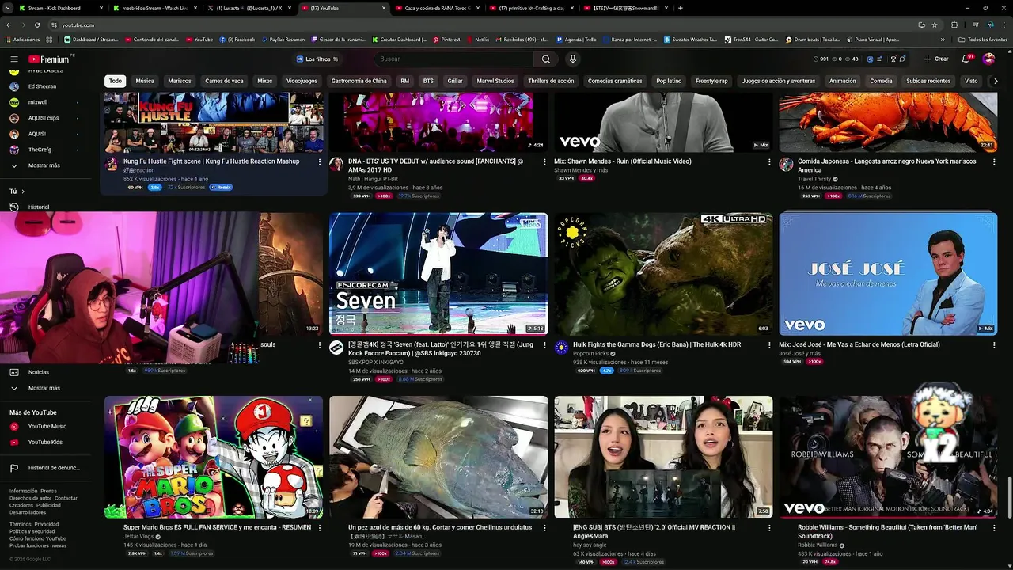Open Robbie Williams Something Beautiful title
The width and height of the screenshot is (1013, 570).
[x=887, y=531]
